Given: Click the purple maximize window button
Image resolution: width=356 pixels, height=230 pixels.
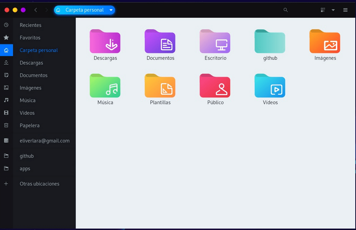Looking at the screenshot, I should [x=23, y=10].
